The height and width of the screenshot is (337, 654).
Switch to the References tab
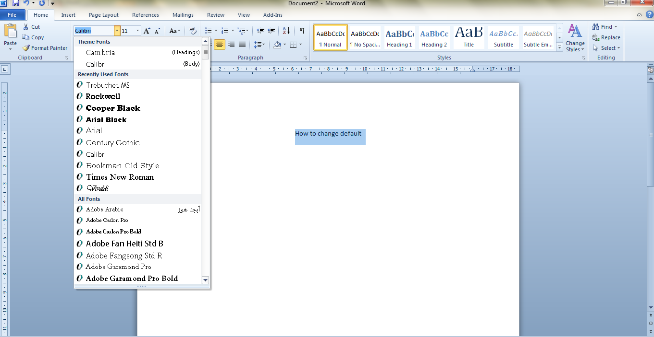tap(146, 15)
